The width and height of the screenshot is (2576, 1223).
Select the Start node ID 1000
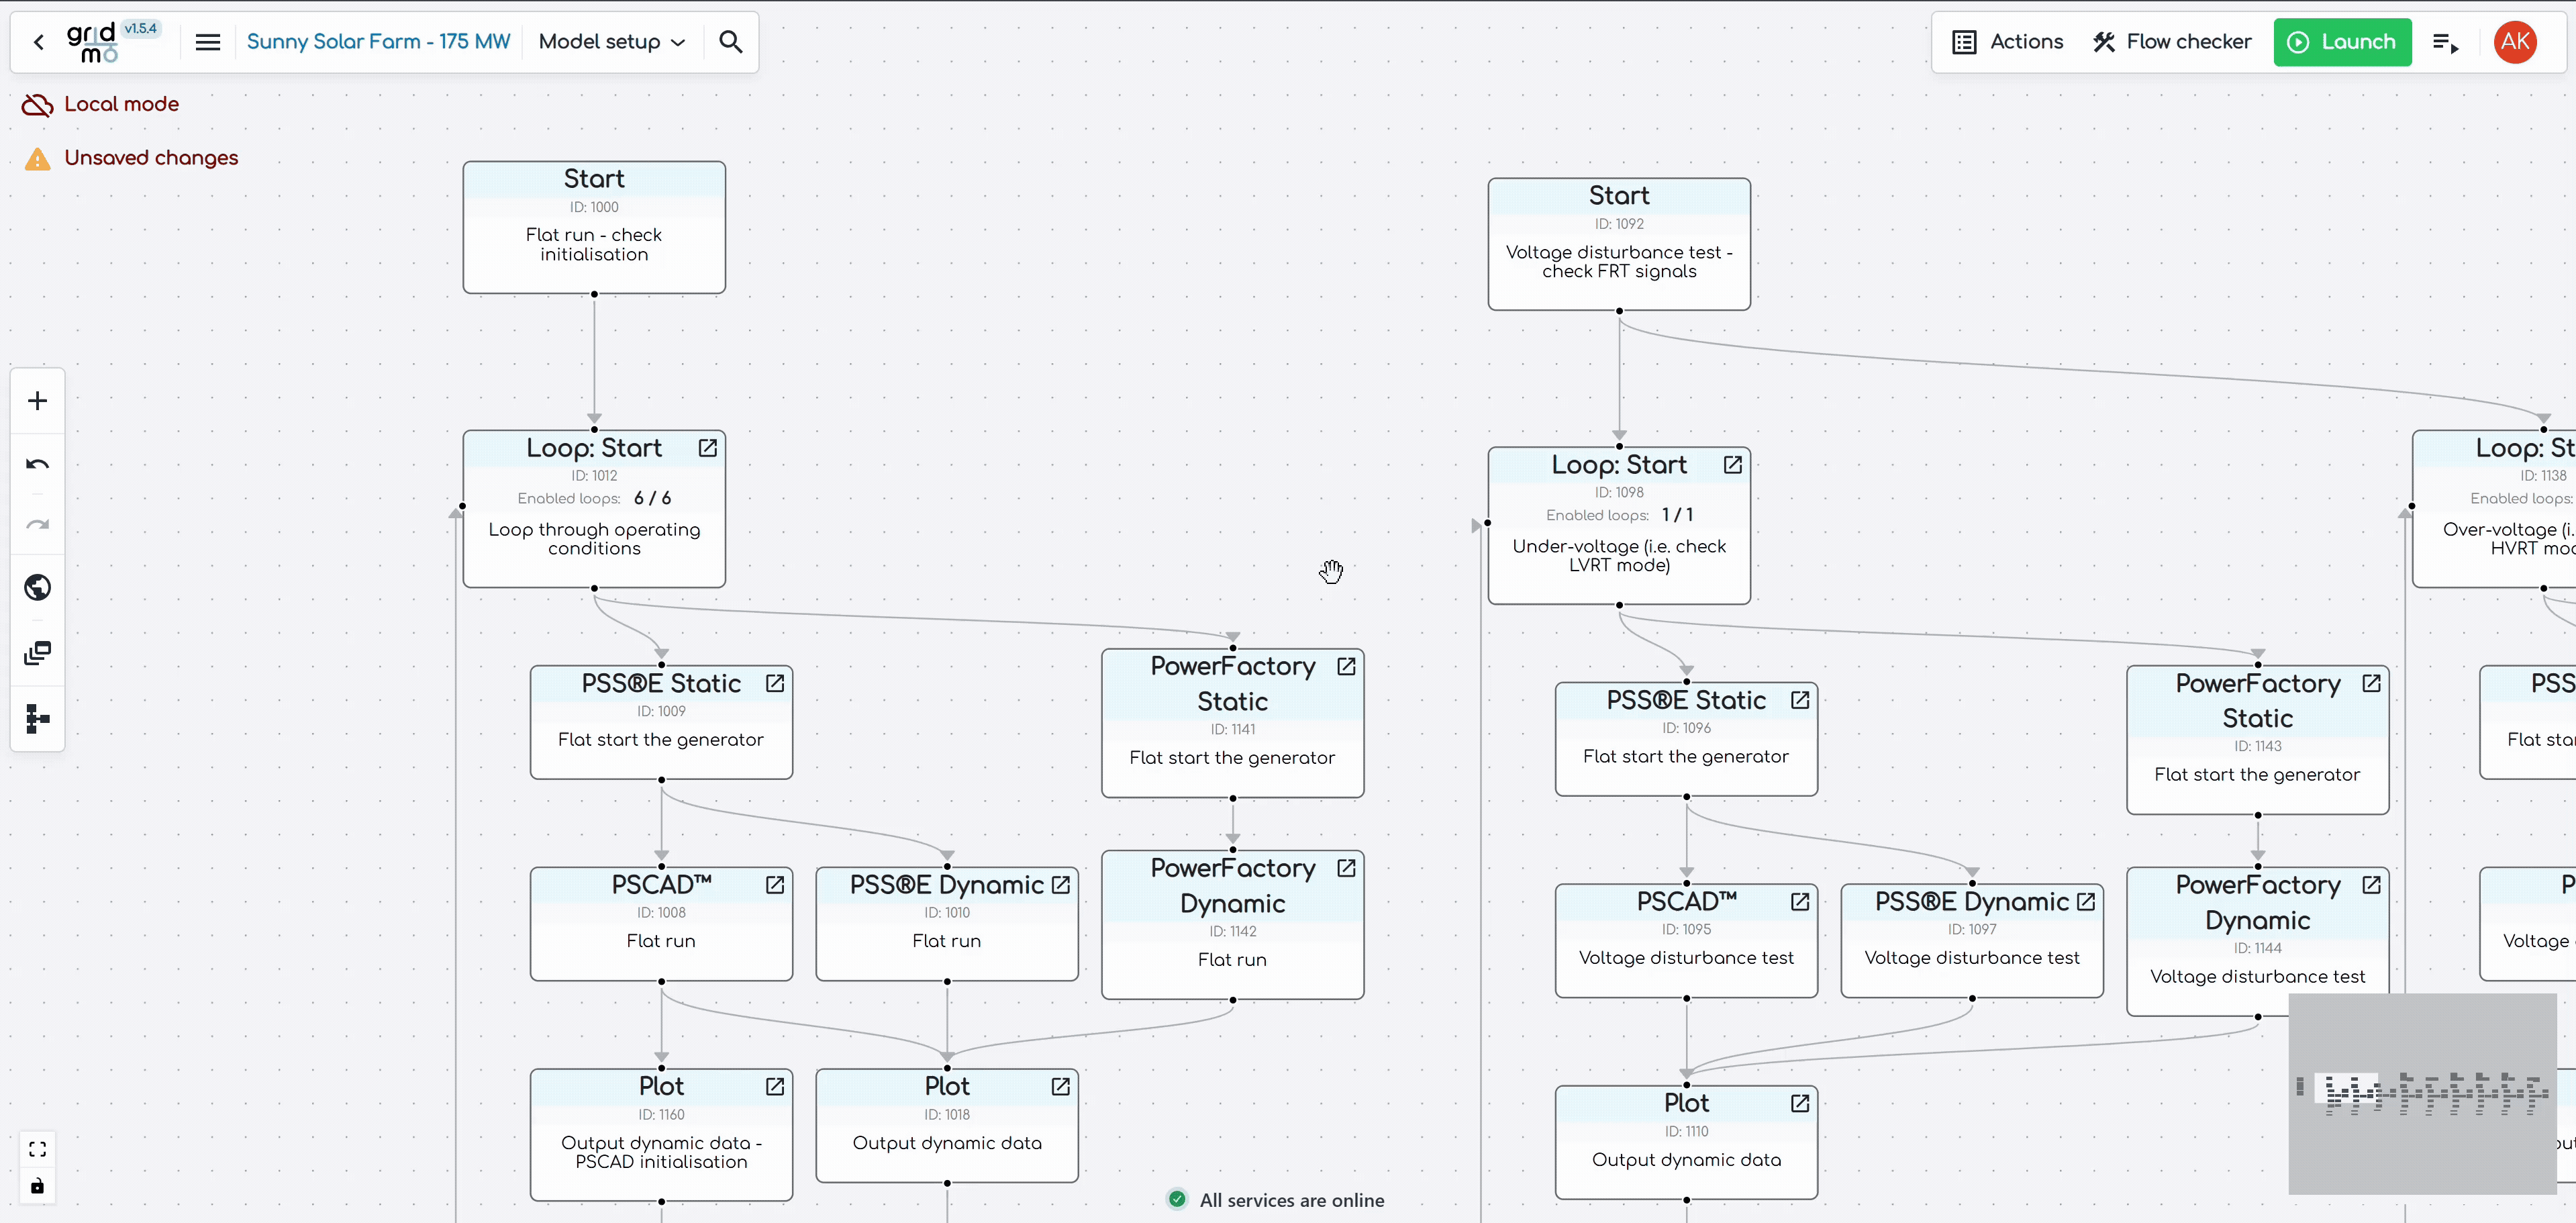point(594,227)
